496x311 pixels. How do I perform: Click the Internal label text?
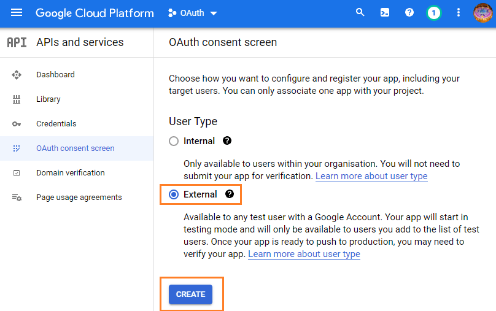click(199, 141)
